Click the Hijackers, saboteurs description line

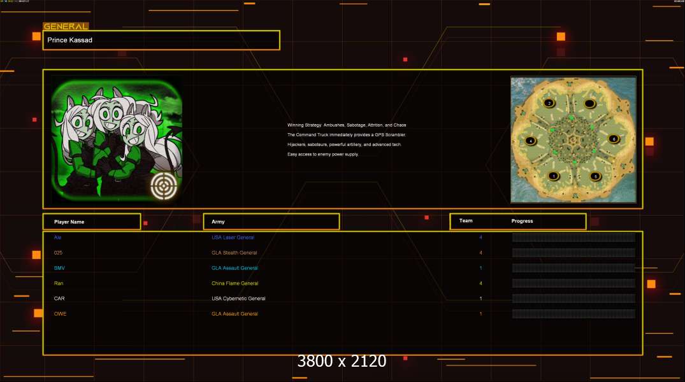pyautogui.click(x=344, y=145)
